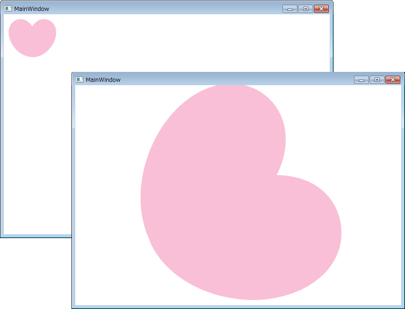This screenshot has width=405, height=309.
Task: Maximize the back MainWindow
Action: pos(305,9)
